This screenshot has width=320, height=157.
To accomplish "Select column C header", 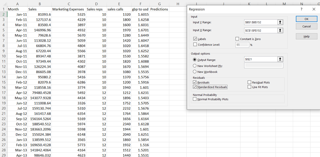I will coord(69,4).
